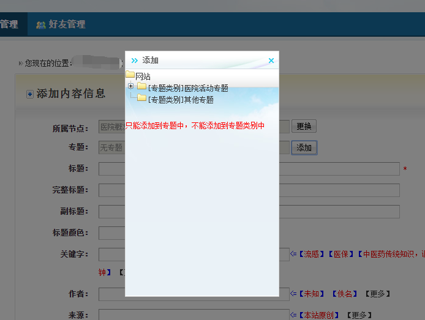Toggle the 添加内容信息 section plus icon
This screenshot has width=425, height=320.
pos(29,94)
